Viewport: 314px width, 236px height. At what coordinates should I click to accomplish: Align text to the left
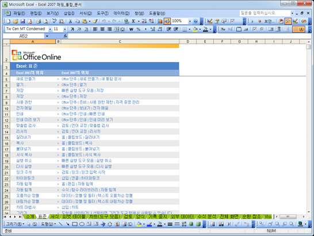pos(95,29)
